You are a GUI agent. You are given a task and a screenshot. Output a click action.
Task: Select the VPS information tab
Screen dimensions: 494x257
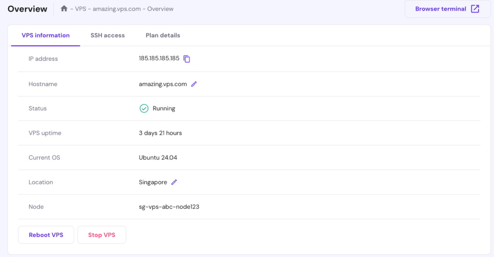46,36
